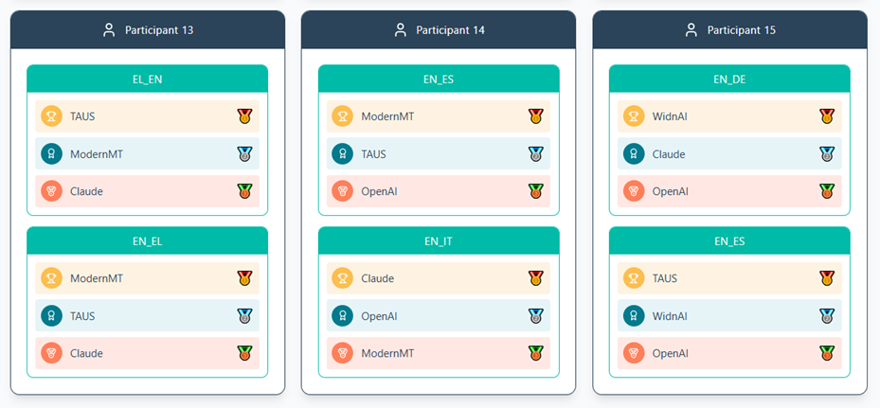This screenshot has width=880, height=408.
Task: Click the third-place badge icon beside Claude in EN_EL
Action: pos(51,353)
